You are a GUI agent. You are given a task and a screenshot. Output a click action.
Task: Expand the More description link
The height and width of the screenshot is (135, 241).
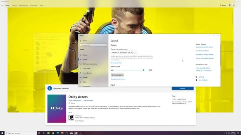(x=70, y=112)
